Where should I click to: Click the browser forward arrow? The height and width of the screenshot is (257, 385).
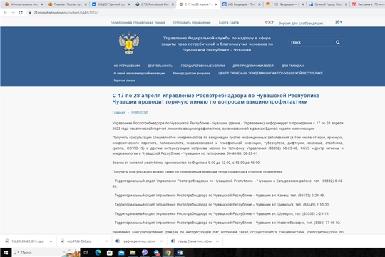(x=13, y=13)
